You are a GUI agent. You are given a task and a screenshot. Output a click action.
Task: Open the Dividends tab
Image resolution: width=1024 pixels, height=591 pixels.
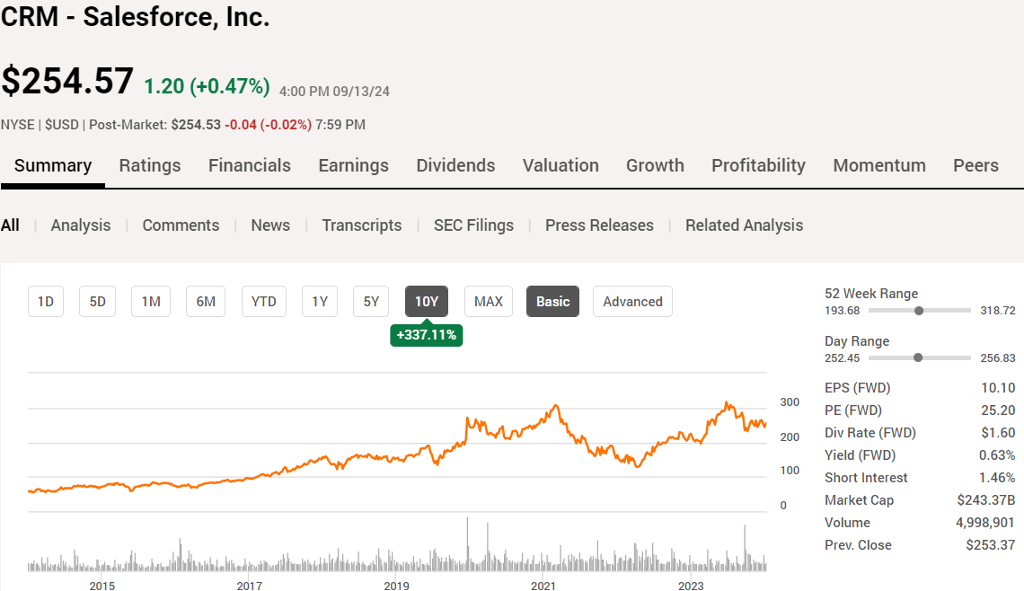click(x=455, y=166)
